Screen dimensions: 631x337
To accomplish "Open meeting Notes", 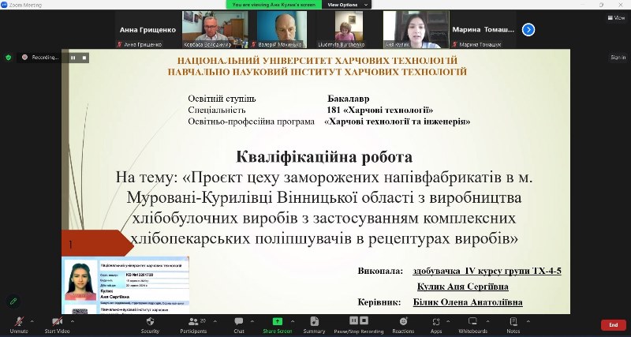I will [513, 324].
